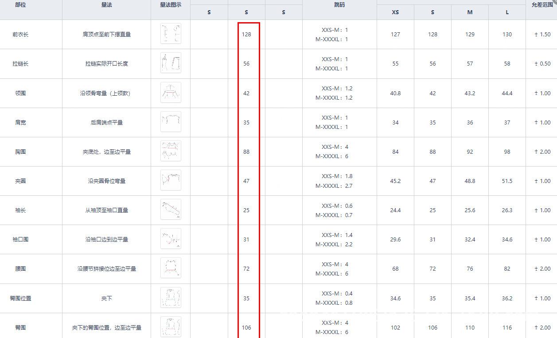Click the L size value 116 for 臀围
The width and height of the screenshot is (557, 338).
click(507, 328)
